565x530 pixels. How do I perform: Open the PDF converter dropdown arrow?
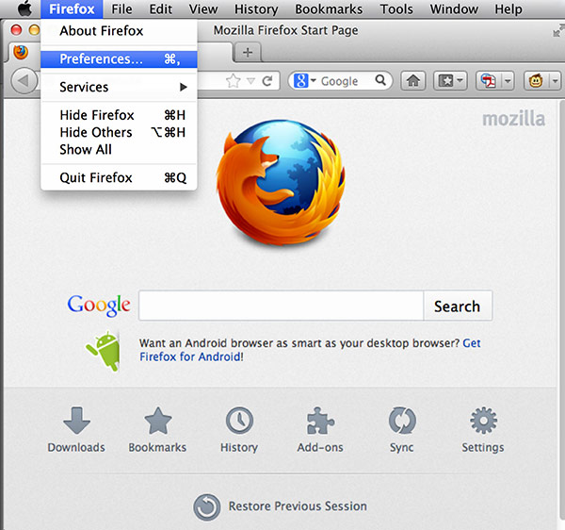(508, 81)
